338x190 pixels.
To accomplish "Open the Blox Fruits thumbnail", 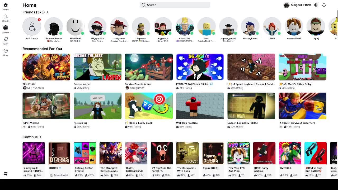I will (46, 67).
